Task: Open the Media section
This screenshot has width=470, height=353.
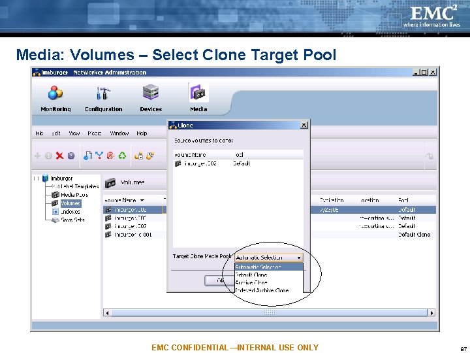Action: pyautogui.click(x=198, y=99)
